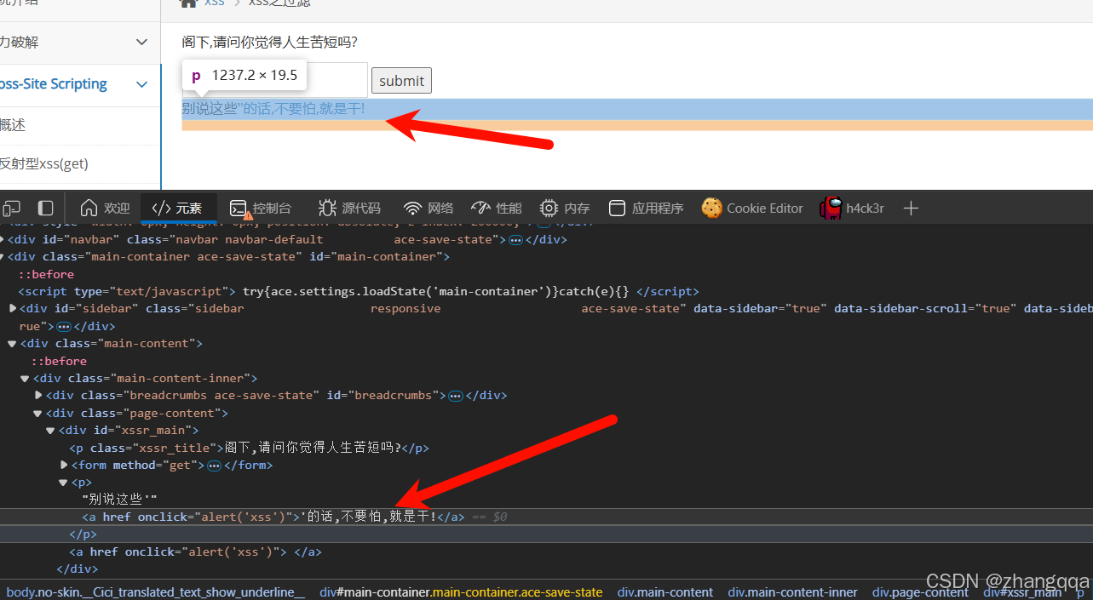
Task: Select the "别说这些'" text node line
Action: coord(120,500)
